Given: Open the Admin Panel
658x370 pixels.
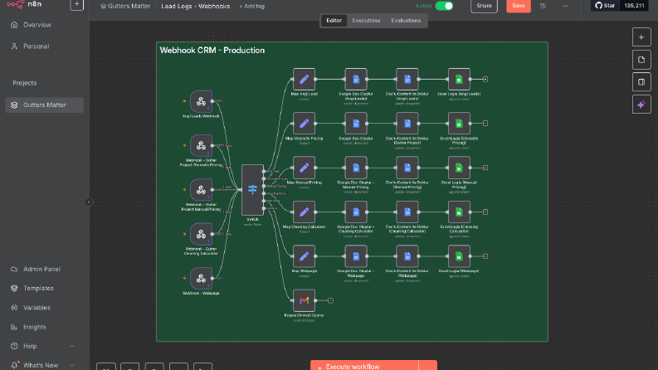Looking at the screenshot, I should [45, 269].
